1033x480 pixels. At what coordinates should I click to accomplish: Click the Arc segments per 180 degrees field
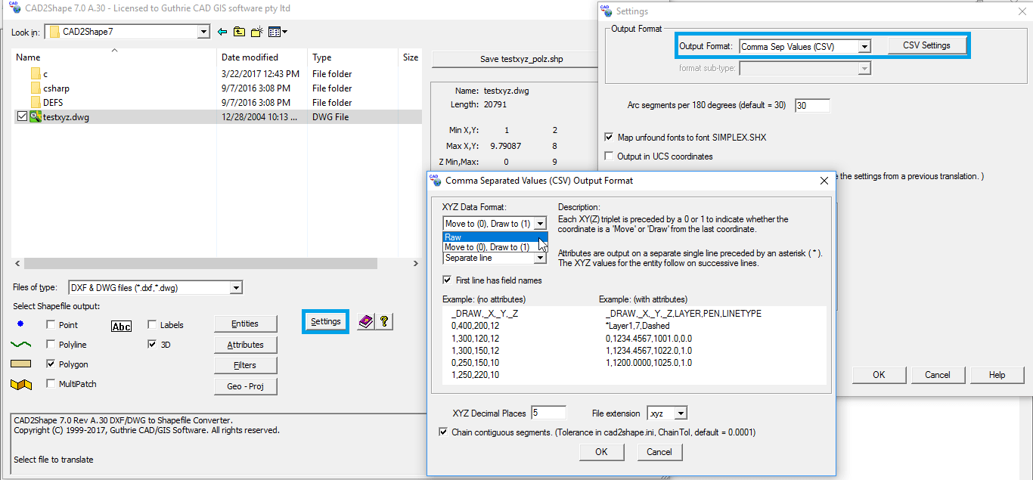coord(812,106)
